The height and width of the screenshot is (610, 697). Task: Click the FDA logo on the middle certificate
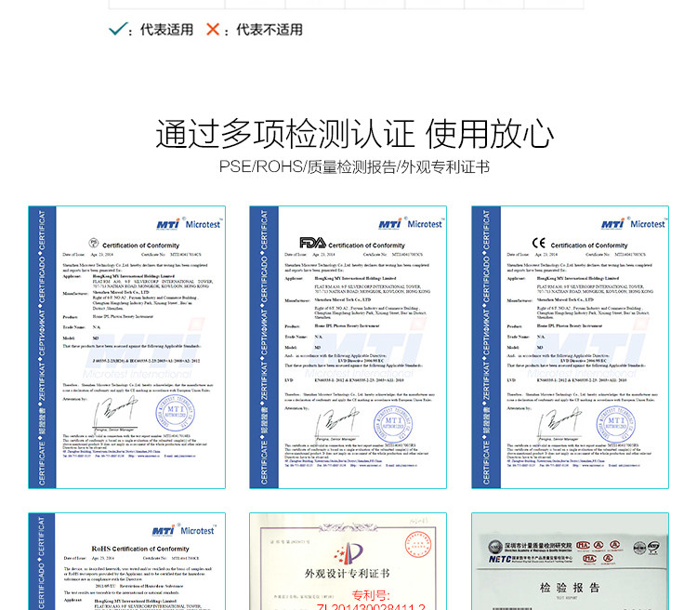[312, 243]
